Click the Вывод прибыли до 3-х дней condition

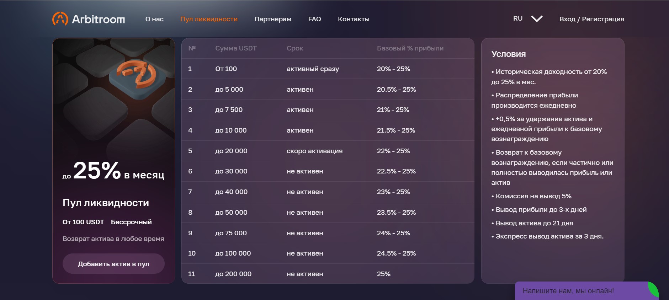pos(539,210)
